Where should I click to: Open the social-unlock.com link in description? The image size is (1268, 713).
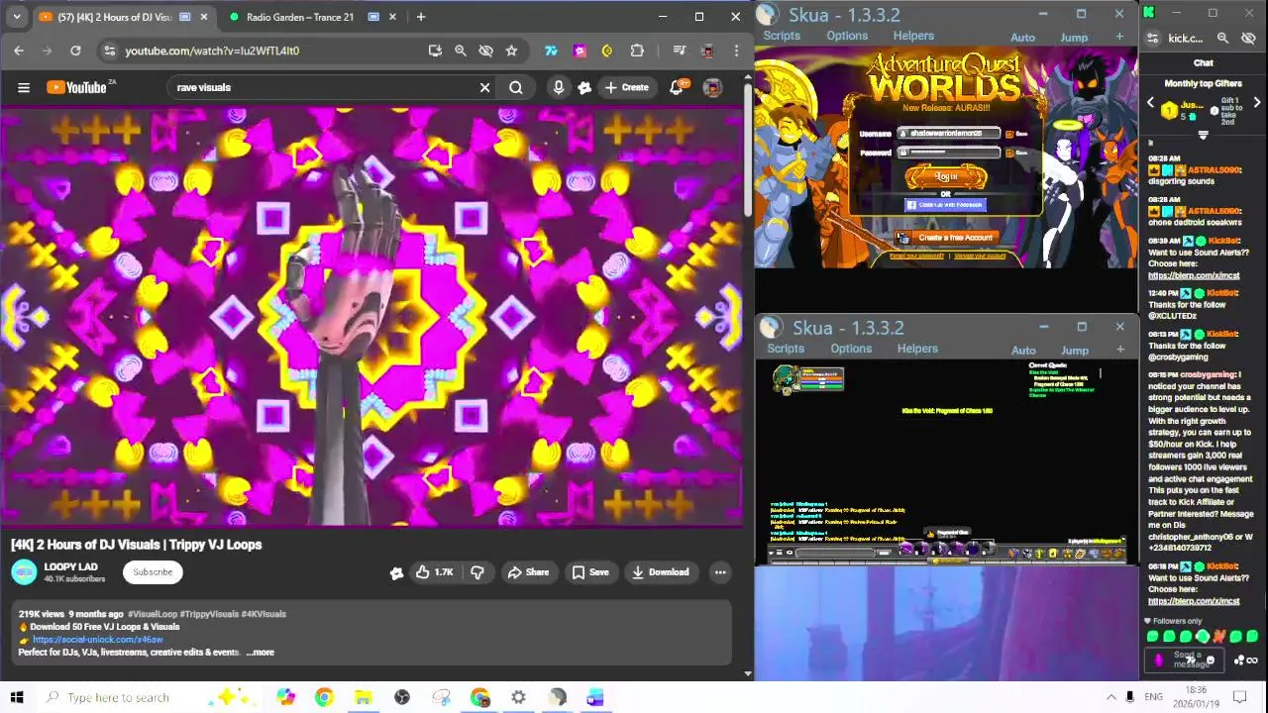[x=97, y=640]
